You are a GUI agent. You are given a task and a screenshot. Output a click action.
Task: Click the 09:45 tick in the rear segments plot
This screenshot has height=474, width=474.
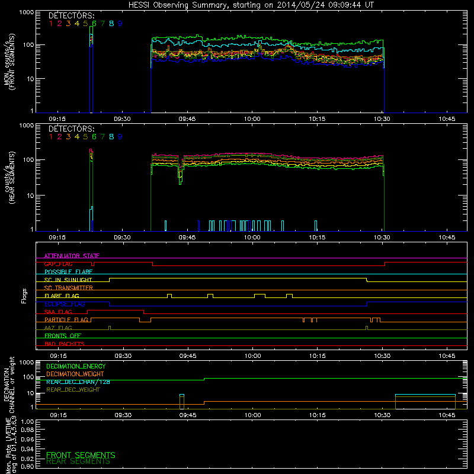coord(187,238)
